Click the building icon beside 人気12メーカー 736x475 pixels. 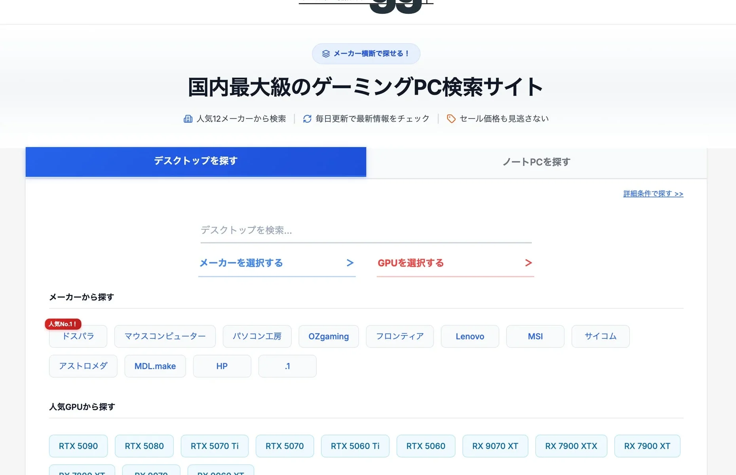coord(188,119)
